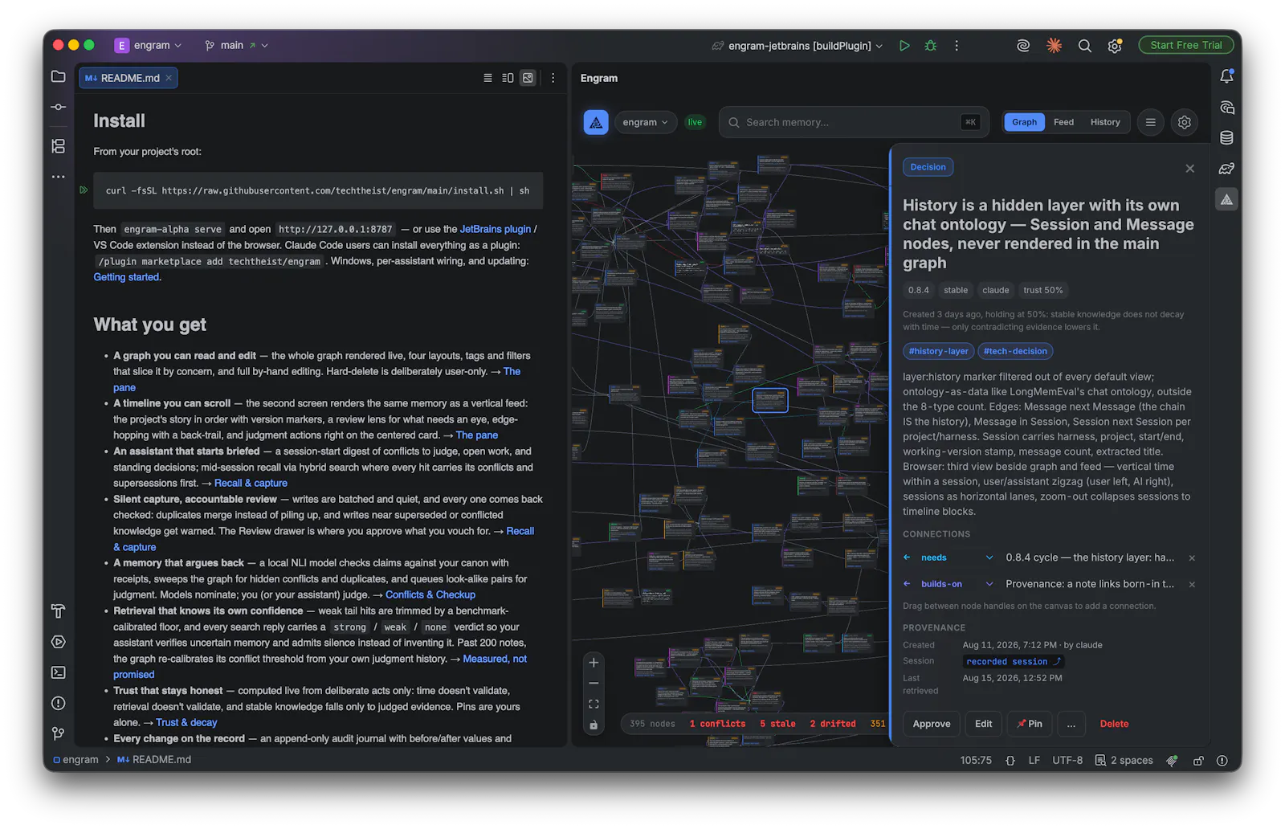Pin the decision node
1285x829 pixels.
(x=1029, y=724)
